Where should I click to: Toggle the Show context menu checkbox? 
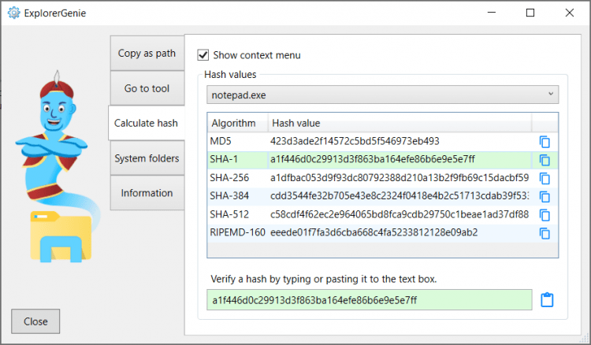coord(203,55)
